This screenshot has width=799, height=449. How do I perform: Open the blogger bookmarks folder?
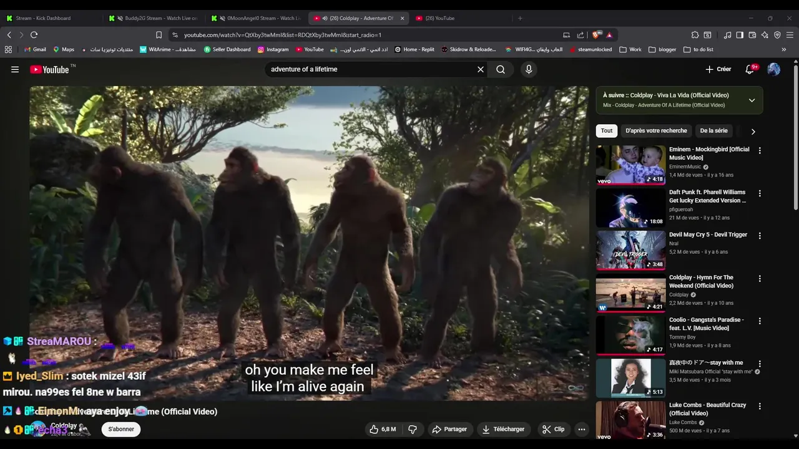coord(662,49)
